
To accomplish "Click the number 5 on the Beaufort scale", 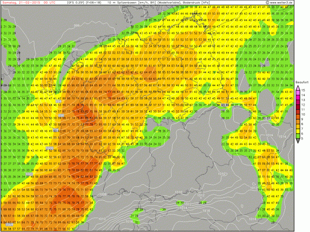I will click(x=304, y=138).
